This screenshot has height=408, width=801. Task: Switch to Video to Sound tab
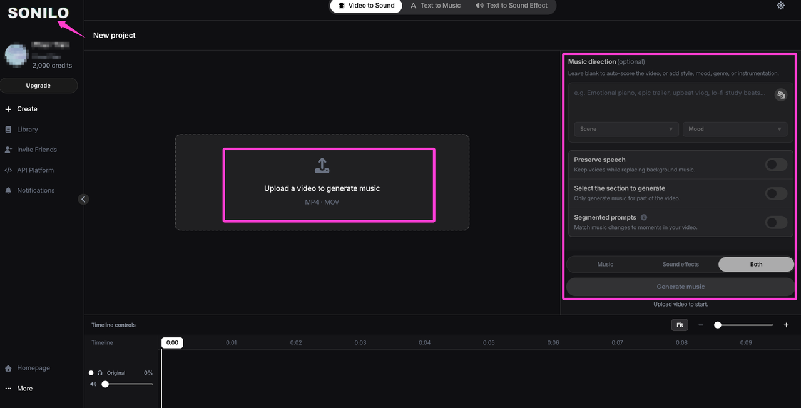pos(367,6)
